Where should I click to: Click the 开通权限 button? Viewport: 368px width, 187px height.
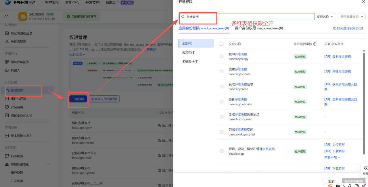(x=78, y=99)
